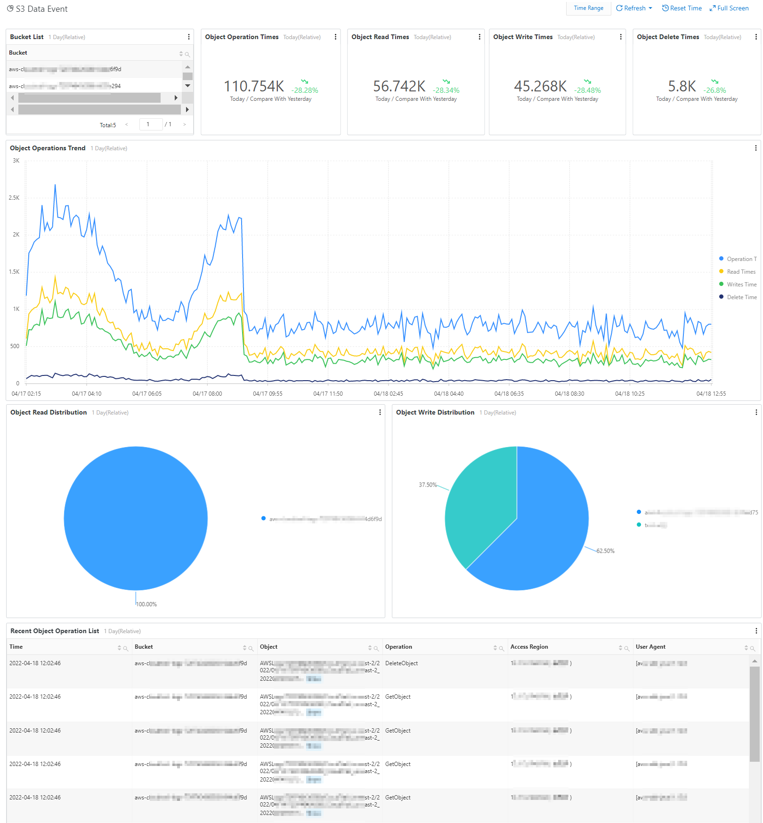Toggle the Read Times series in the legend
Viewport: 763px width, 823px height.
coord(739,271)
